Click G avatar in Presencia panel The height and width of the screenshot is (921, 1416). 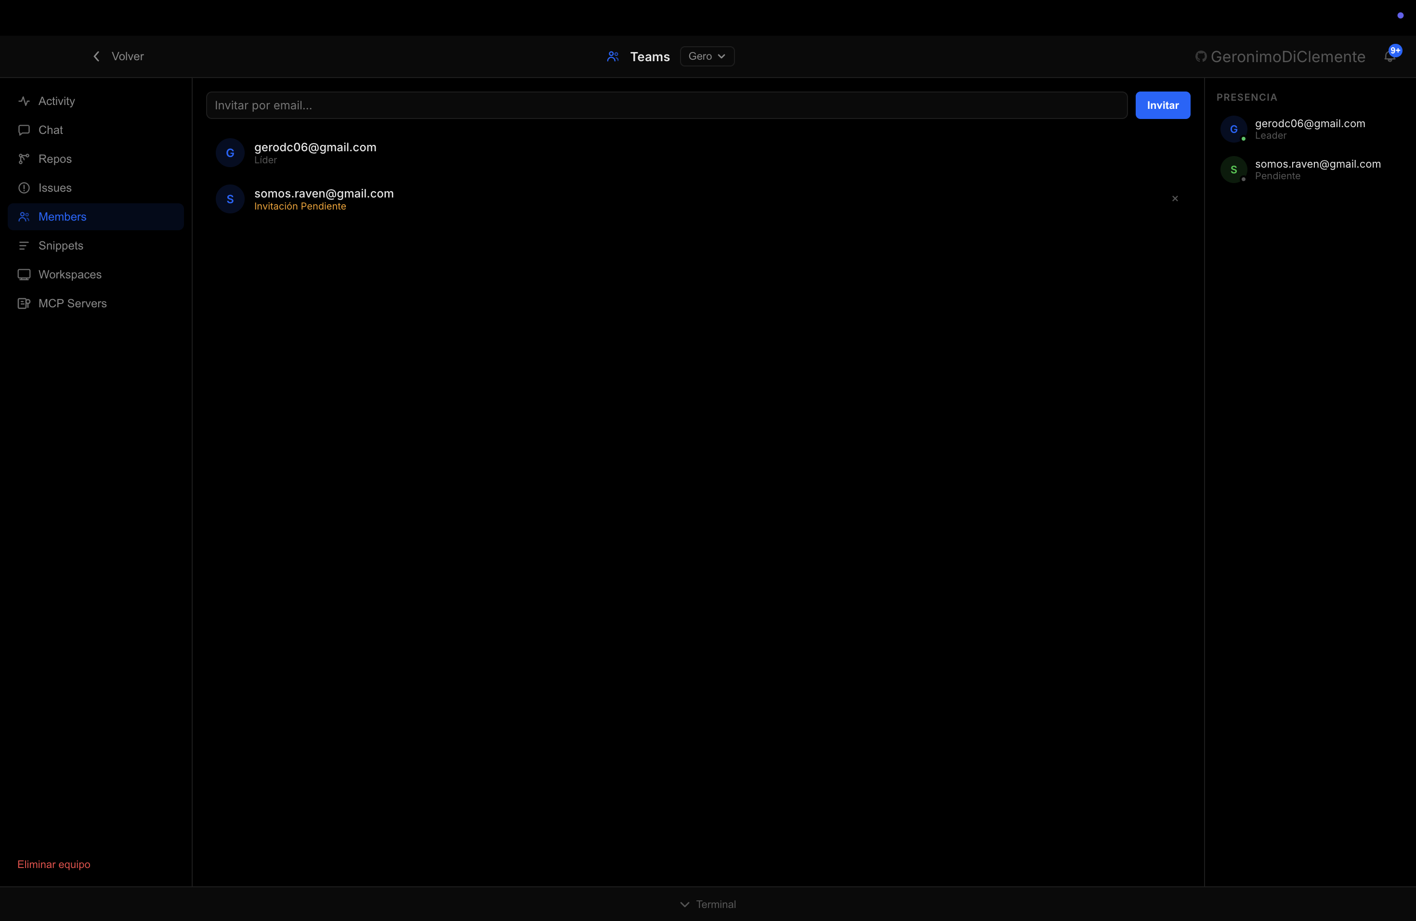(x=1233, y=129)
